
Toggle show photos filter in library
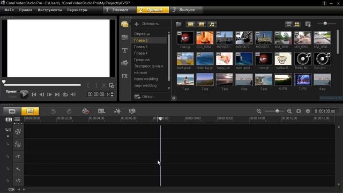pos(202,24)
